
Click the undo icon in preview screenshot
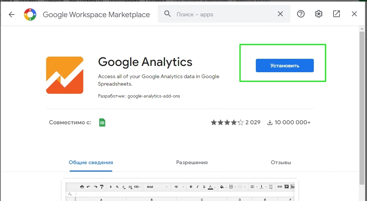[88, 187]
